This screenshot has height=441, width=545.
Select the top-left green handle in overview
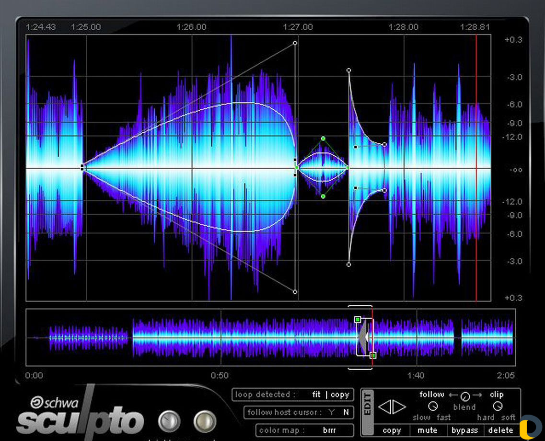click(x=358, y=319)
